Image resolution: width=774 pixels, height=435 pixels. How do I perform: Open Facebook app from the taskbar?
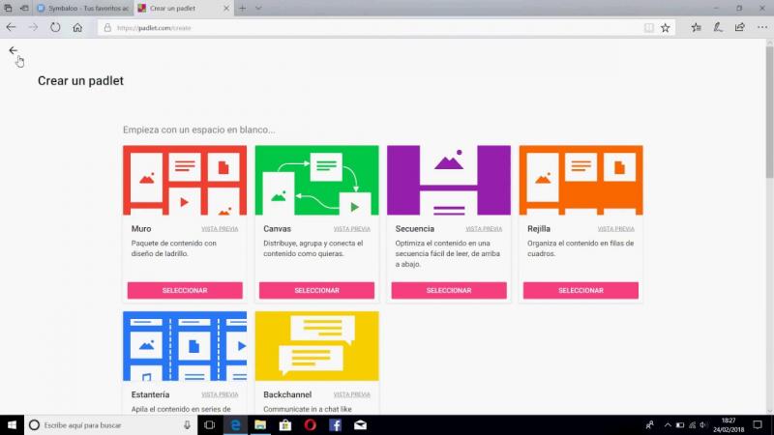(335, 424)
